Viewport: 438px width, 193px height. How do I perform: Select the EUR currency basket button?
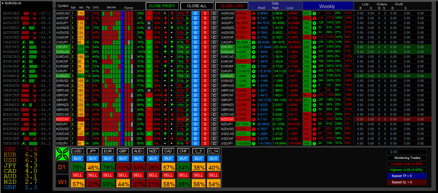(108, 151)
